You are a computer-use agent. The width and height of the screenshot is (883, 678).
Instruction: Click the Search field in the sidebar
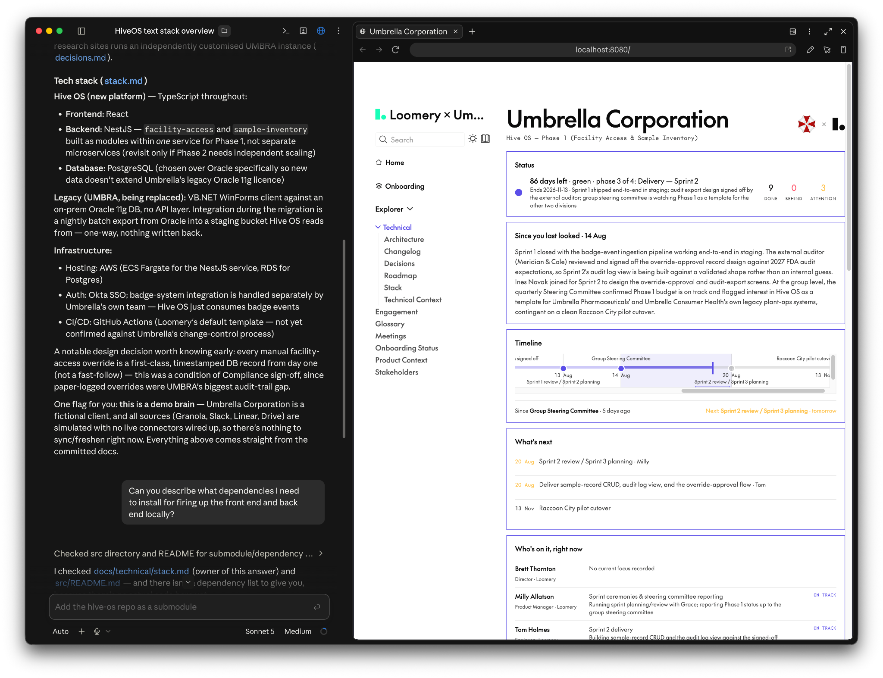coord(420,140)
